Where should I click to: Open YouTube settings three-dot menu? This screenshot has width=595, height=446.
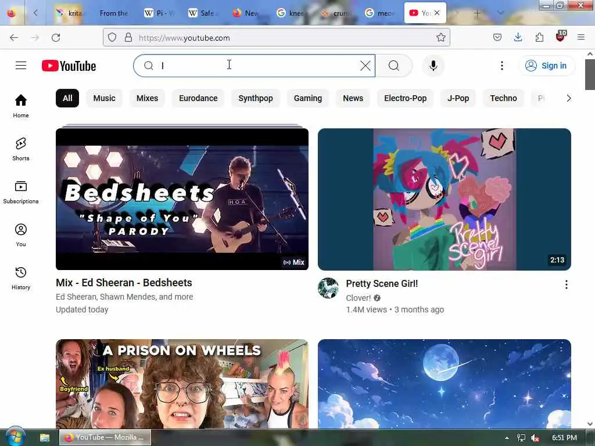[x=501, y=66]
